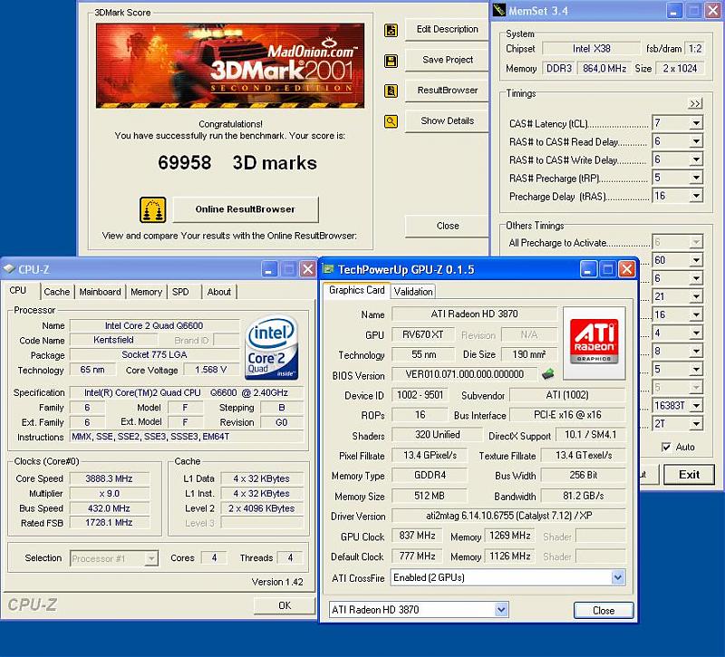This screenshot has height=657, width=725.
Task: Minimize the CPU-Z window
Action: (269, 269)
